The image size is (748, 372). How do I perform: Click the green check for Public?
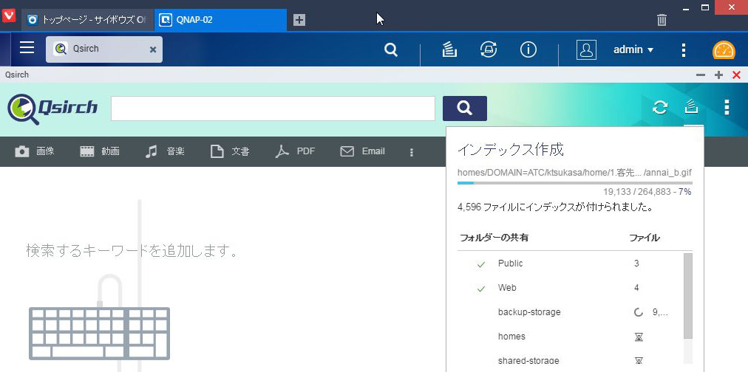coord(481,264)
